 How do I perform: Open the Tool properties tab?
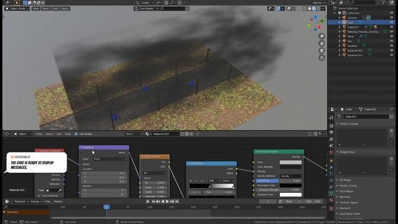coord(331,118)
